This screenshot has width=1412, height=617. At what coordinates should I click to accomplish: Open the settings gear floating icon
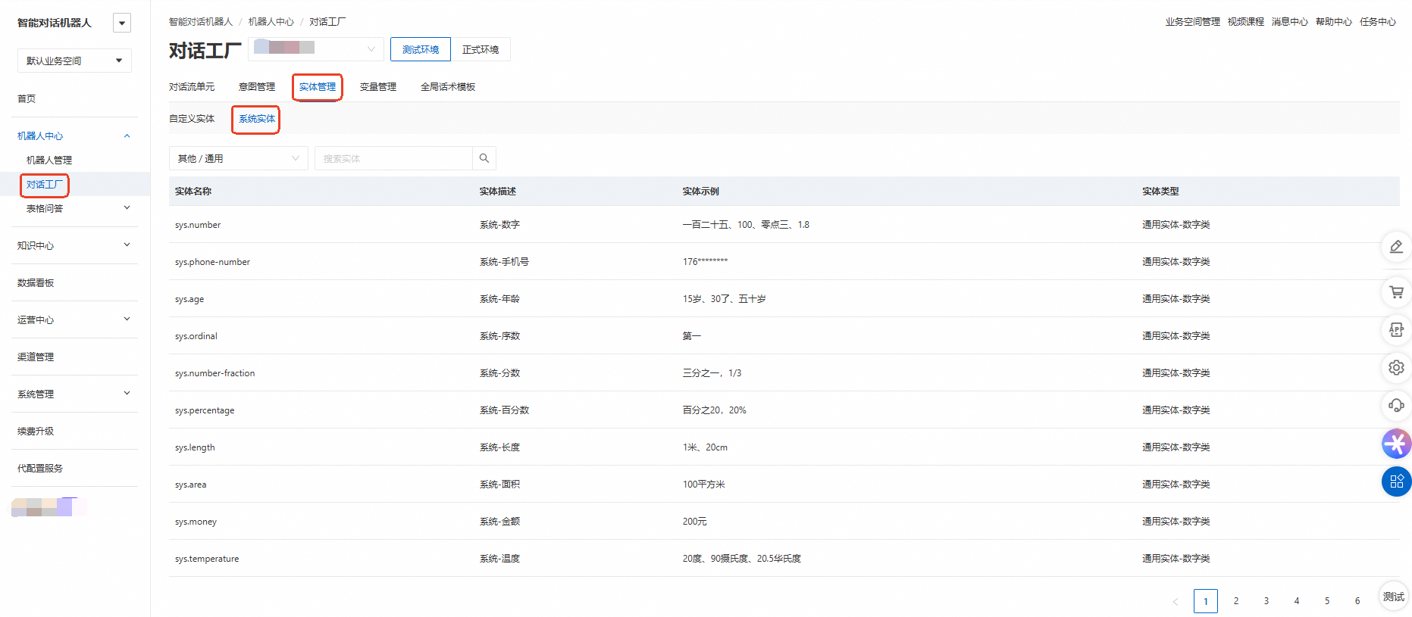tap(1396, 367)
